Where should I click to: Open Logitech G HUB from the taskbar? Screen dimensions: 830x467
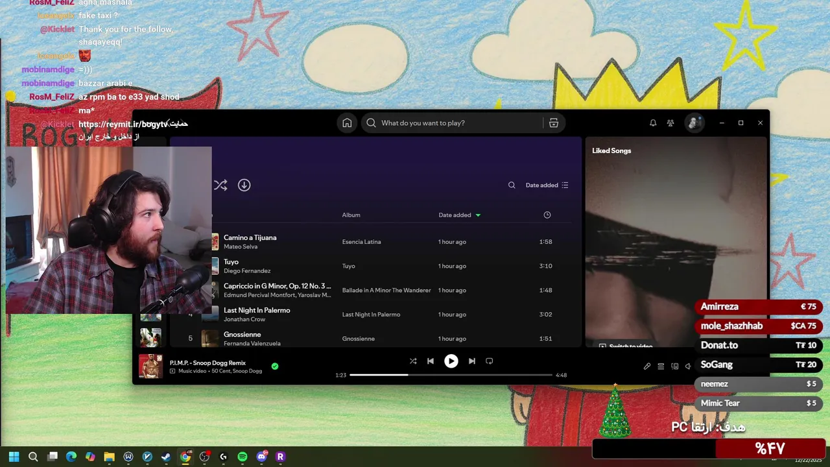(224, 457)
